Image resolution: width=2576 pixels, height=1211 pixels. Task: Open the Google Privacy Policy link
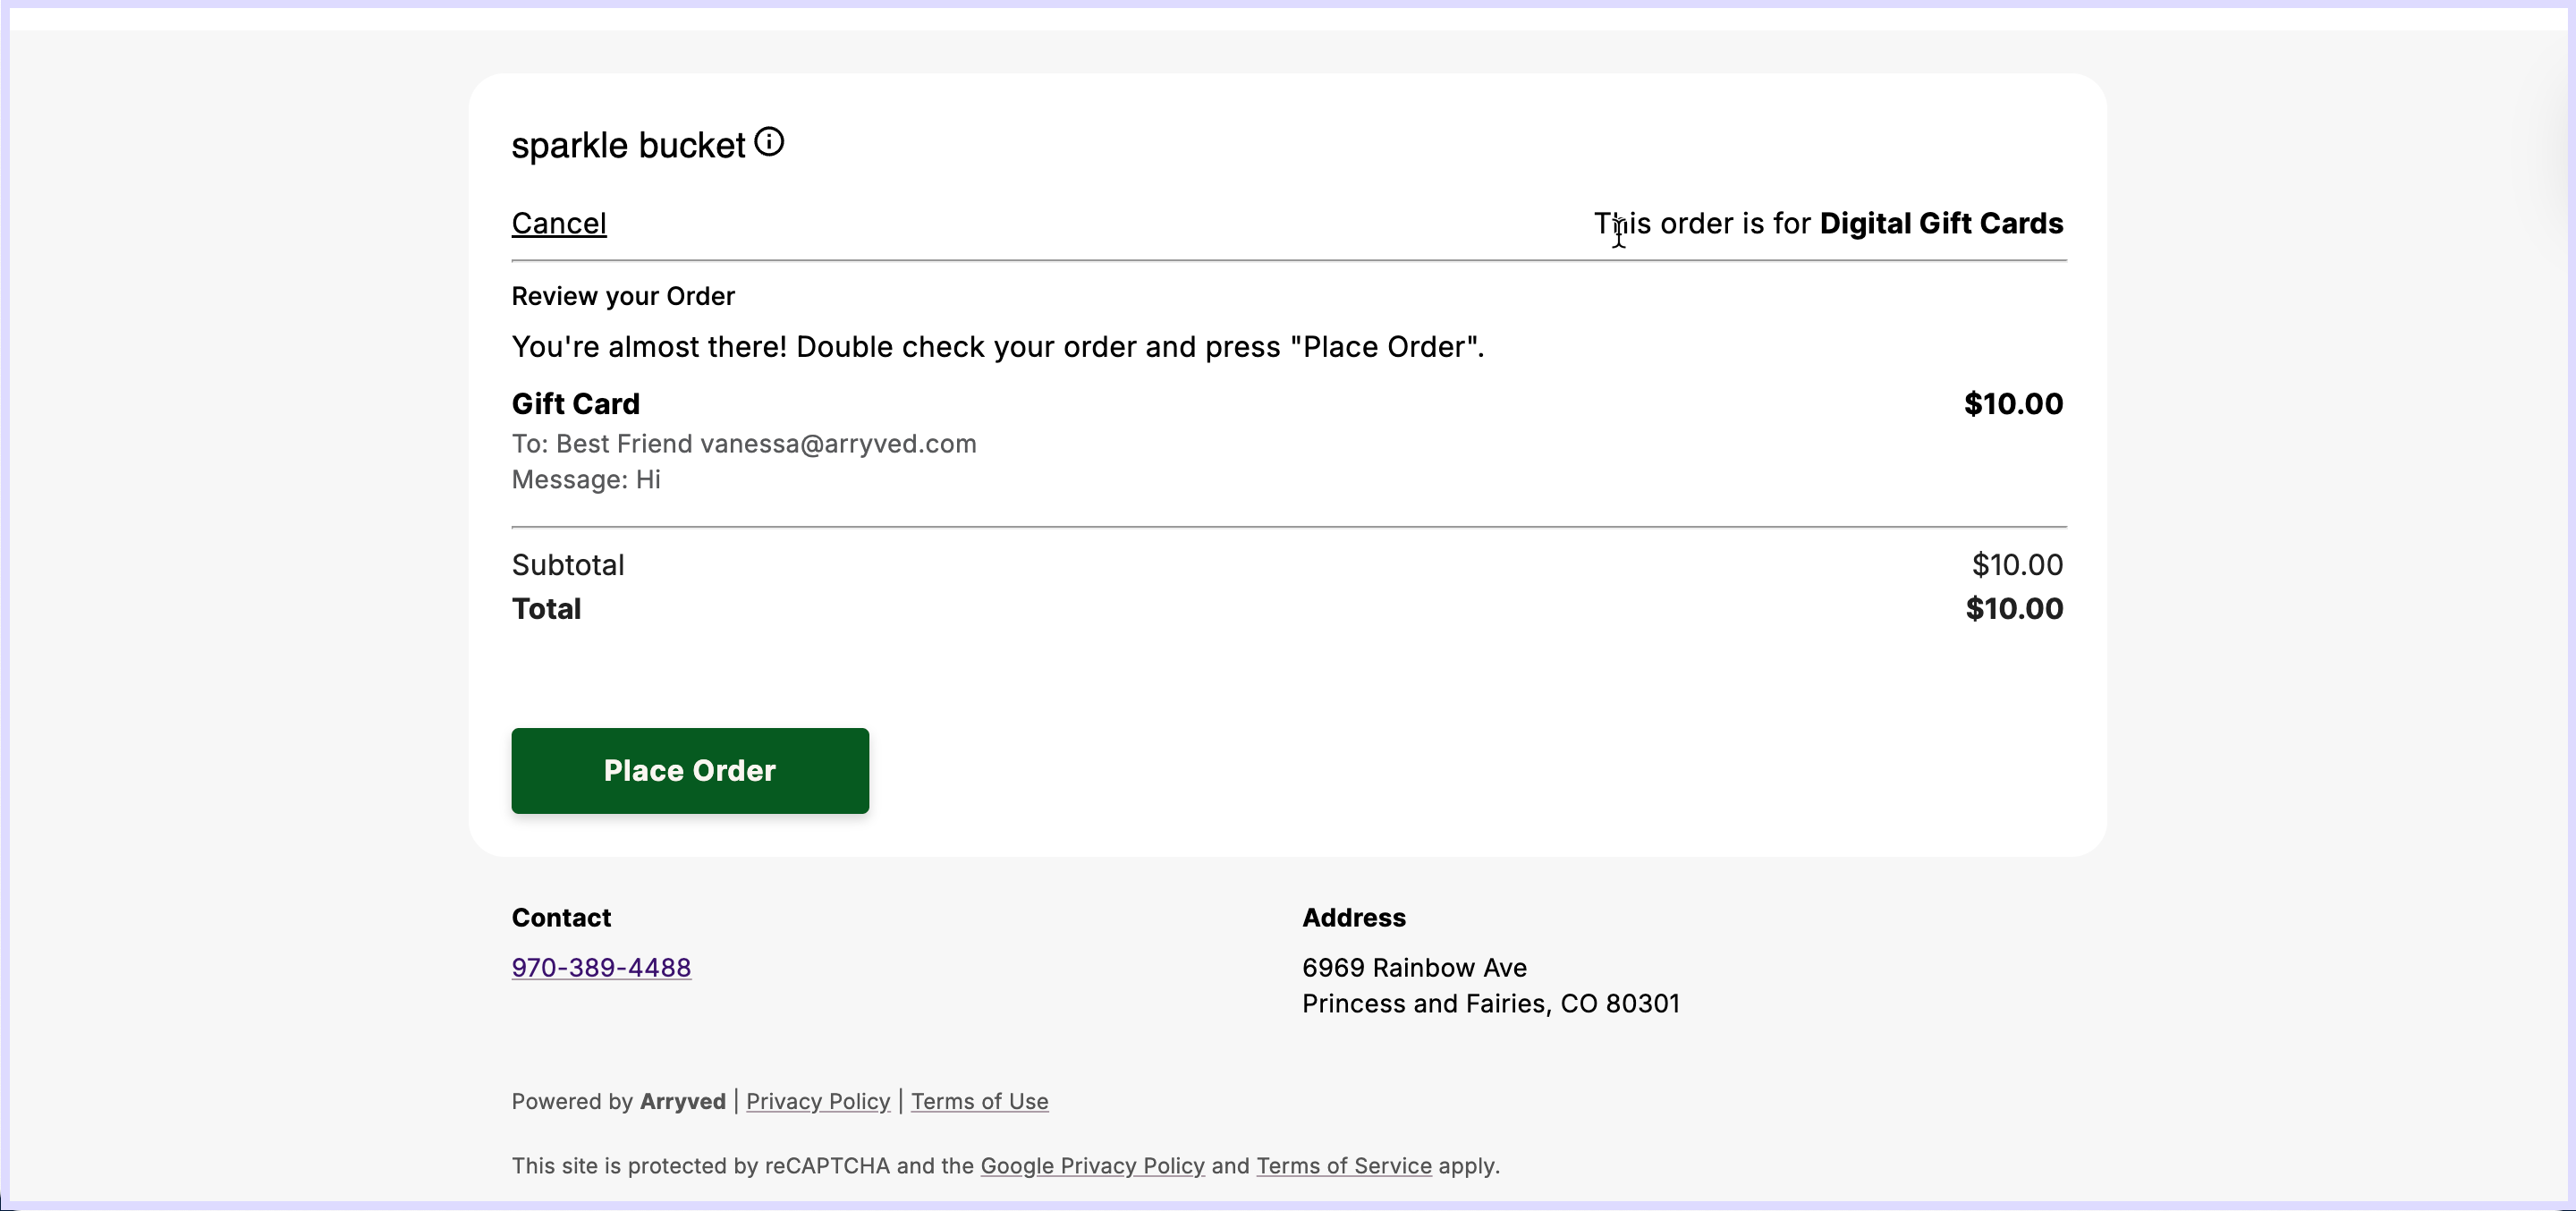pyautogui.click(x=1092, y=1166)
